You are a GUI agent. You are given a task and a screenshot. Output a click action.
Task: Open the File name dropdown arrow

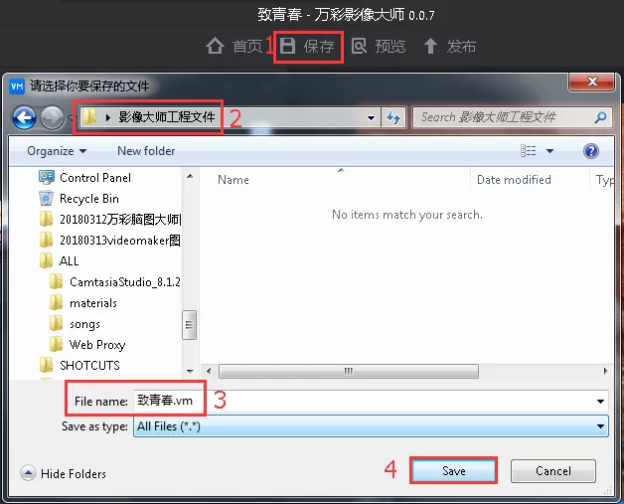pos(600,402)
